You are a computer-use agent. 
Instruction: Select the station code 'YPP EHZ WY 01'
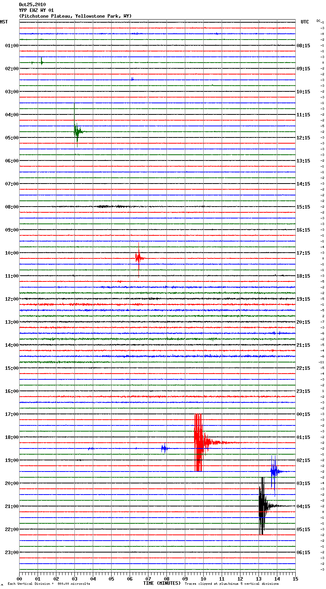click(x=36, y=10)
